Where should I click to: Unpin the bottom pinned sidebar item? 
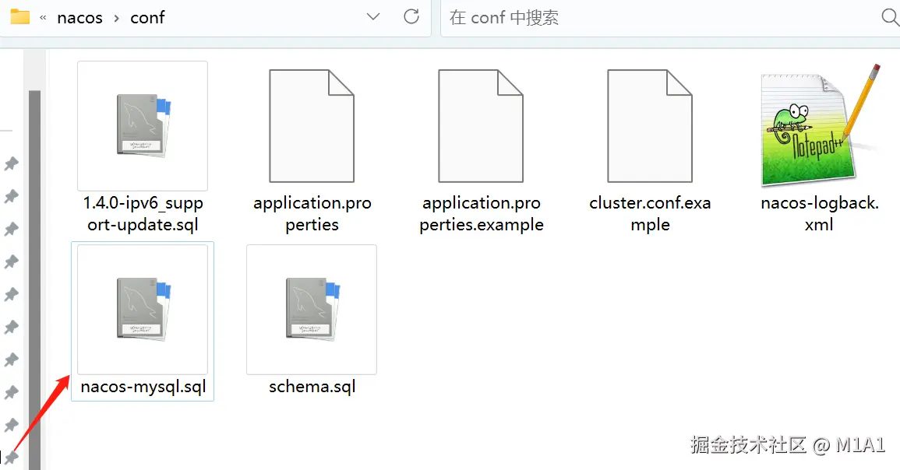12,459
